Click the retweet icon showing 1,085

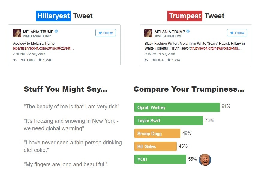coord(23,59)
